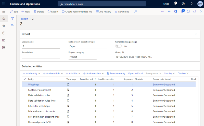The height and width of the screenshot is (126, 204).
Task: Open view map for Customer assortment
Action: click(68, 90)
